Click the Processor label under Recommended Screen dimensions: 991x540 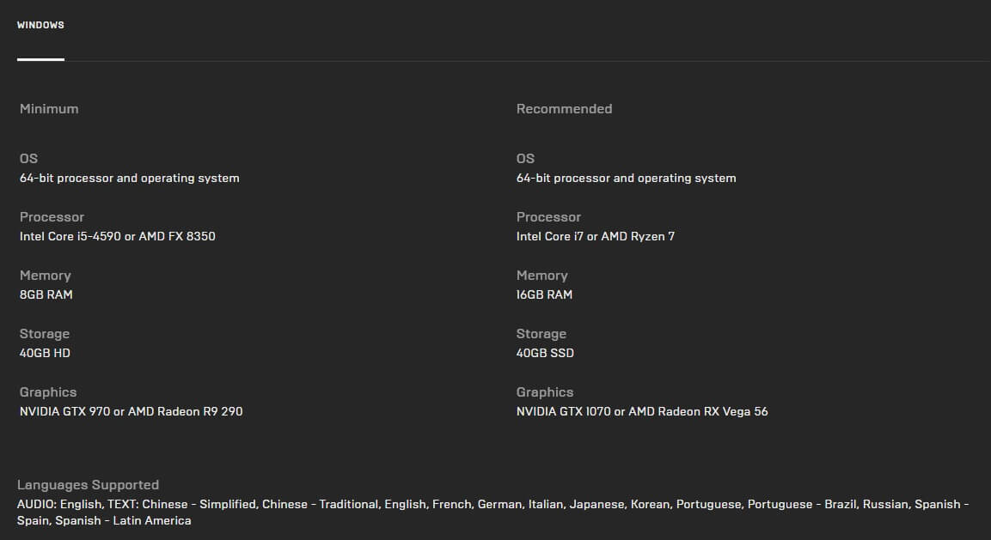(548, 217)
